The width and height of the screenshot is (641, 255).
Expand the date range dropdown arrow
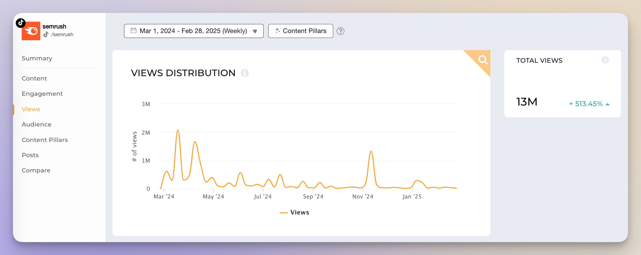point(255,31)
